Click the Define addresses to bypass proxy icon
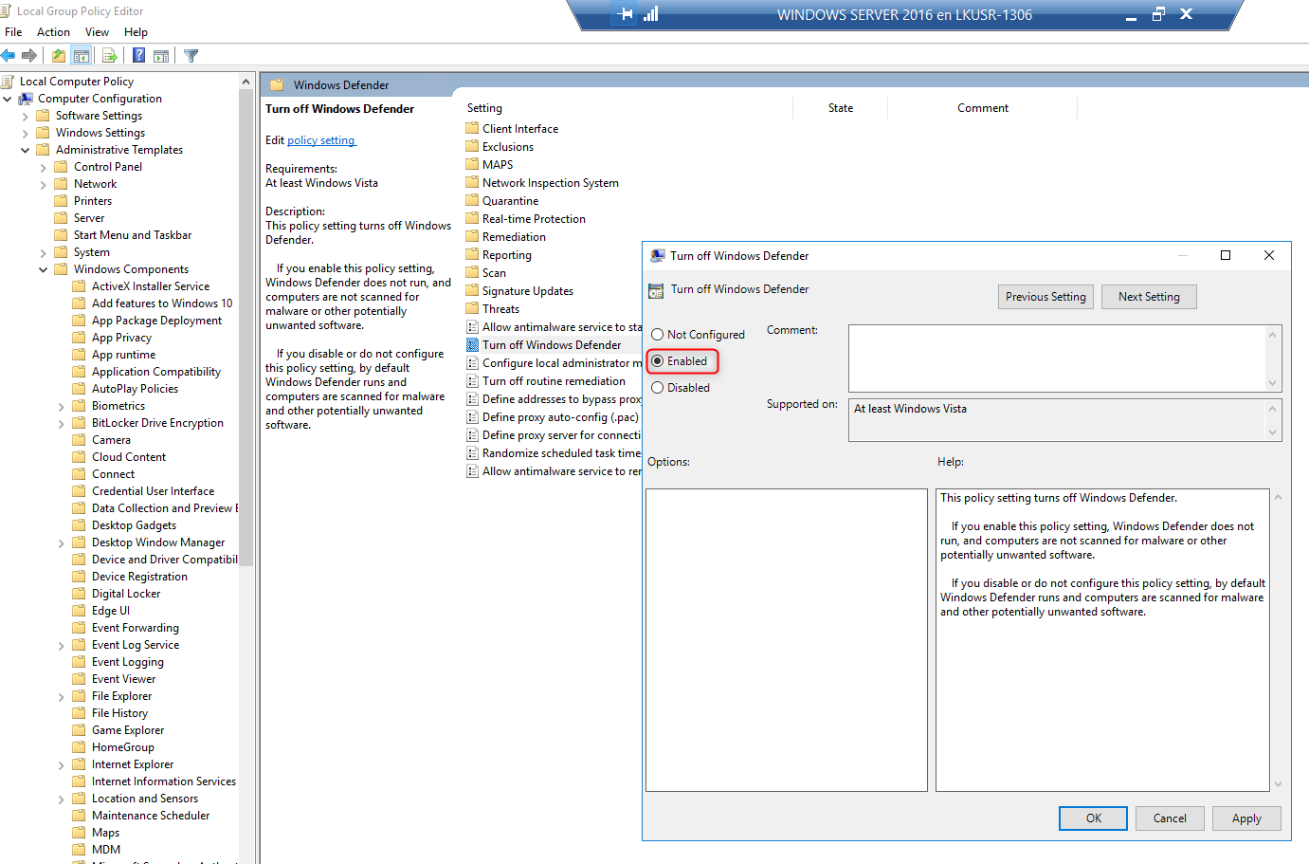This screenshot has width=1309, height=864. click(472, 399)
